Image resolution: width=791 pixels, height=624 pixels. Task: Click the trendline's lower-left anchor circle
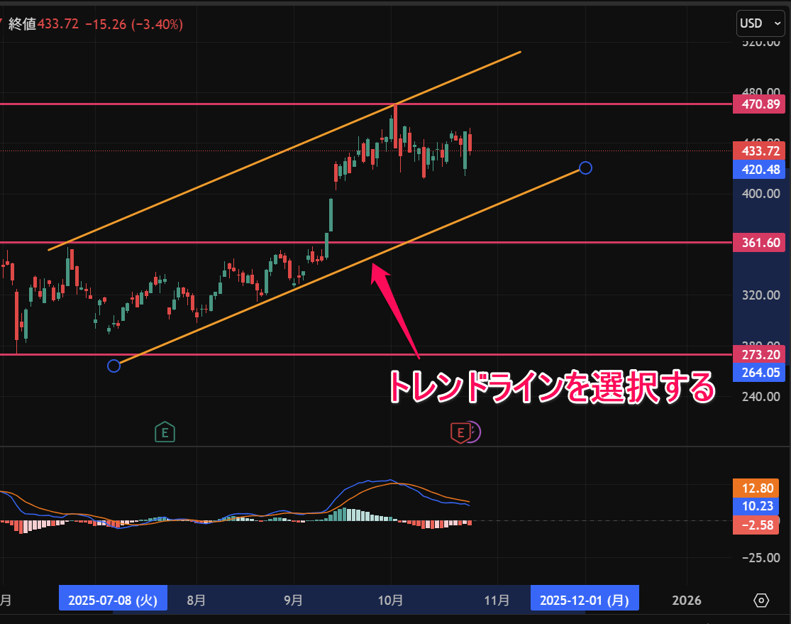(114, 366)
